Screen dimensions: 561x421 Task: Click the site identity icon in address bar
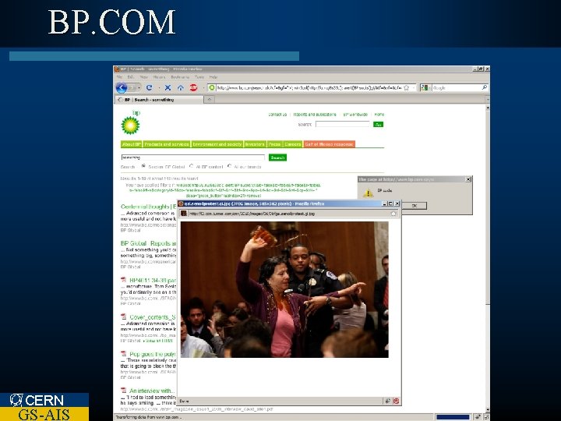click(212, 87)
